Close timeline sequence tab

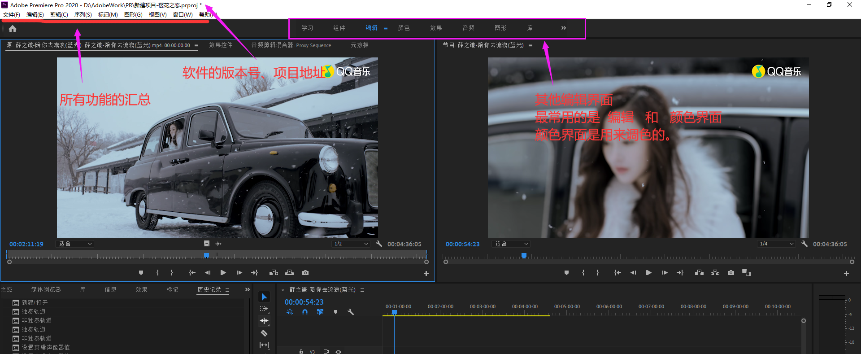283,290
